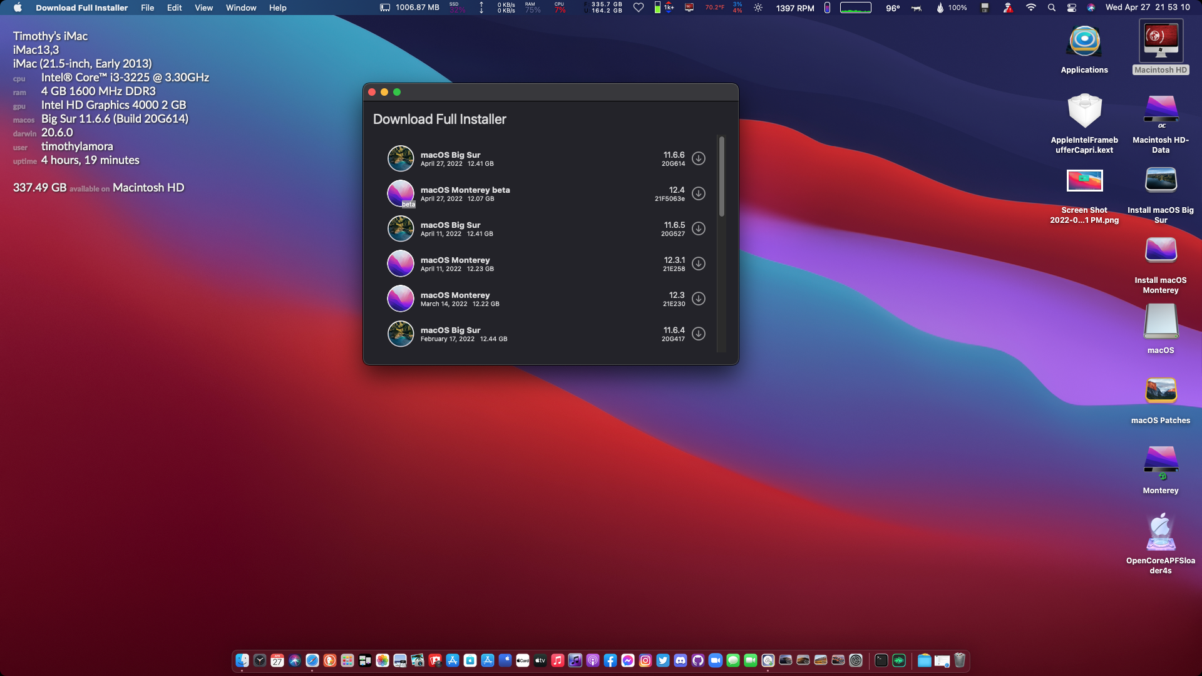Select Macintosh HD desktop icon
Image resolution: width=1202 pixels, height=676 pixels.
coord(1161,41)
